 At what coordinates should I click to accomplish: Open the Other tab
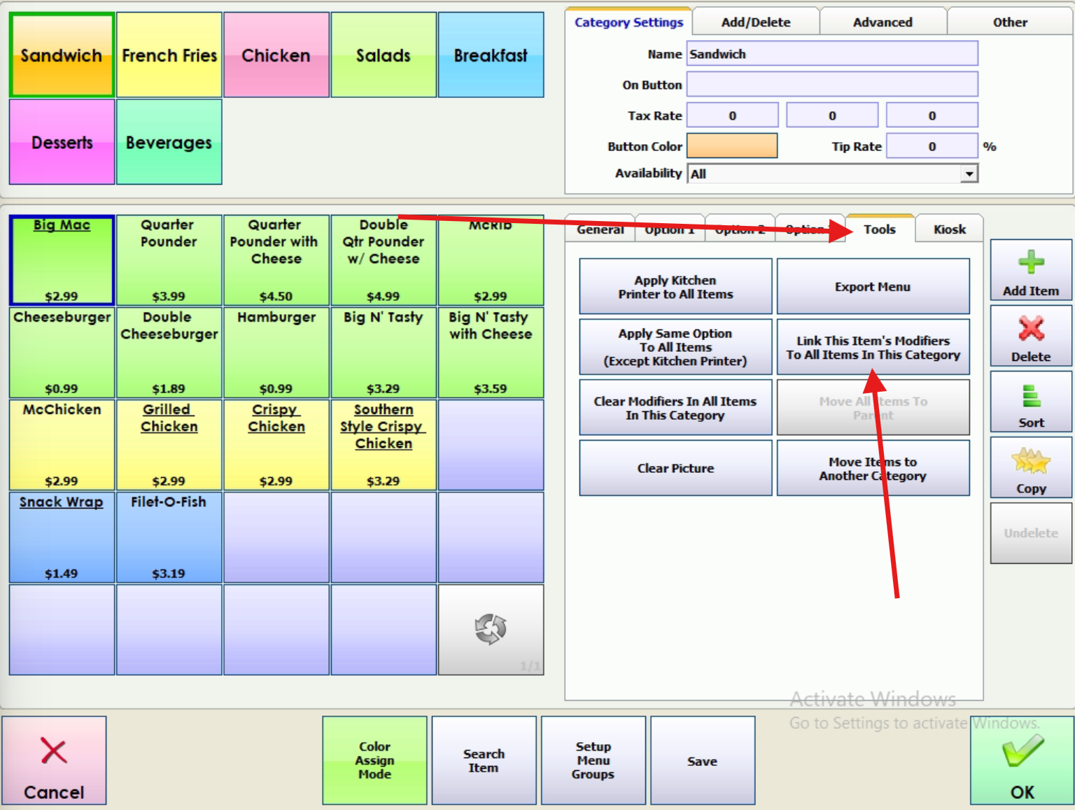(1010, 22)
